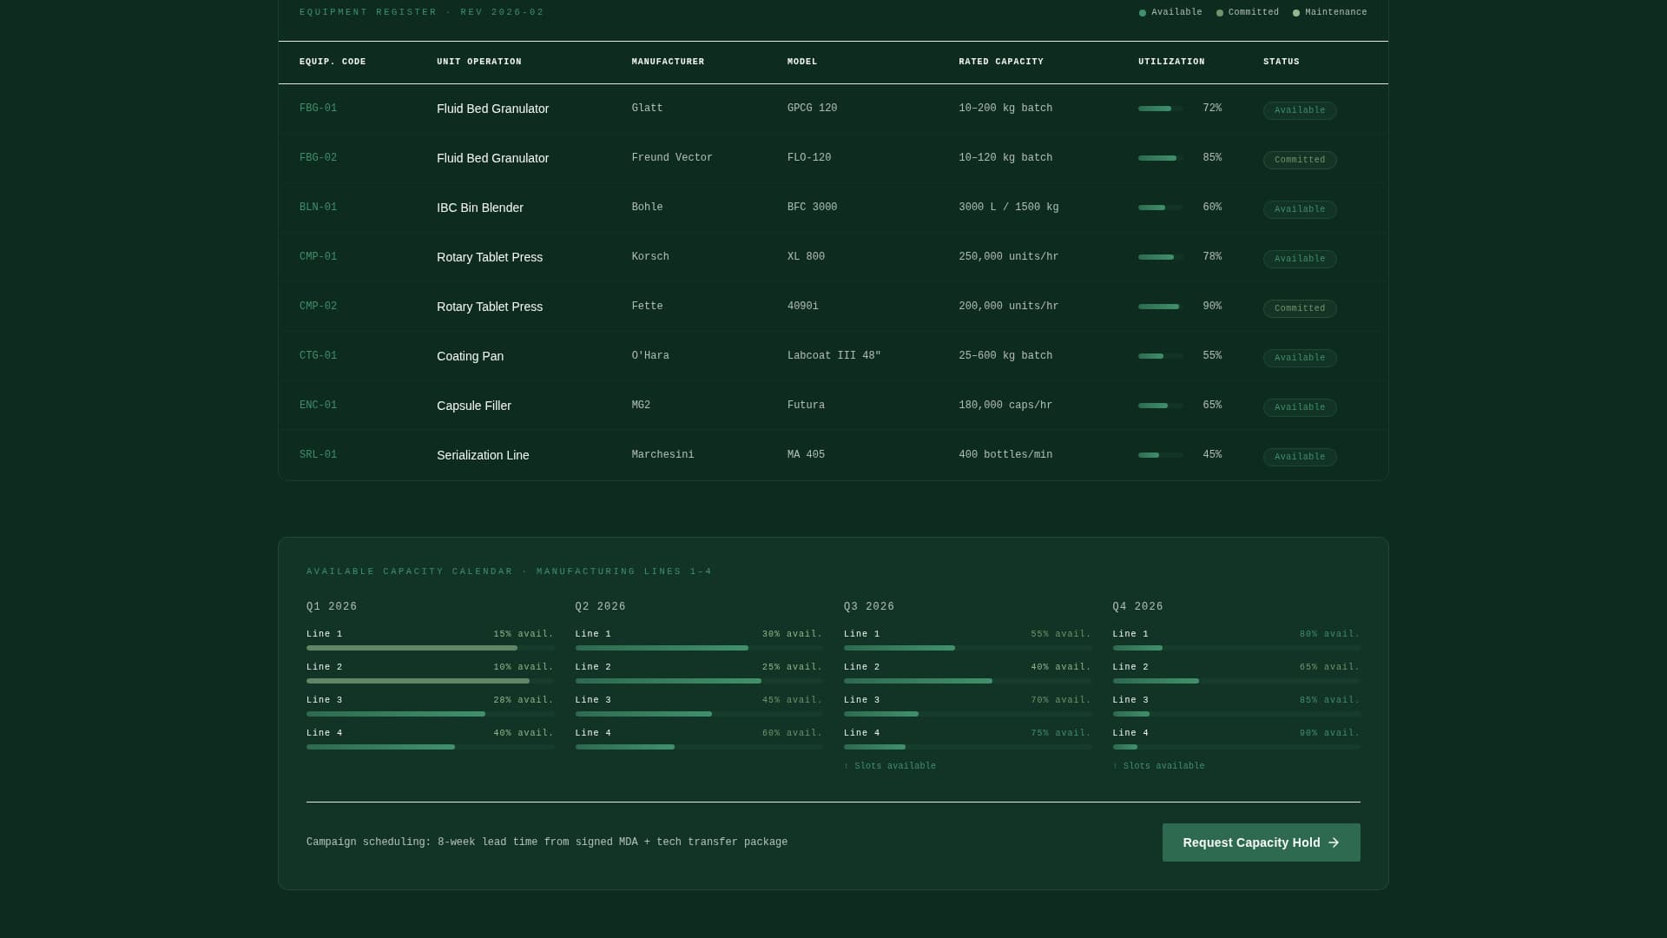Screen dimensions: 1667x938
Task: Click the Maintenance legend dot indicator
Action: point(1296,13)
